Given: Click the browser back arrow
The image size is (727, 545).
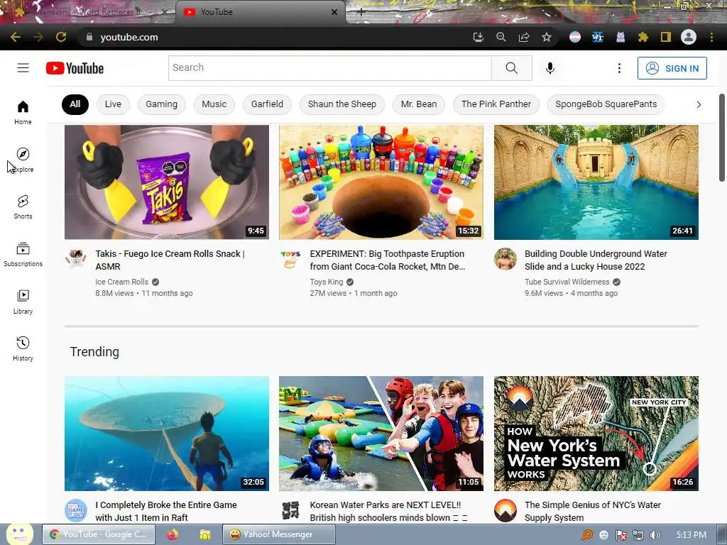Looking at the screenshot, I should click(x=16, y=37).
